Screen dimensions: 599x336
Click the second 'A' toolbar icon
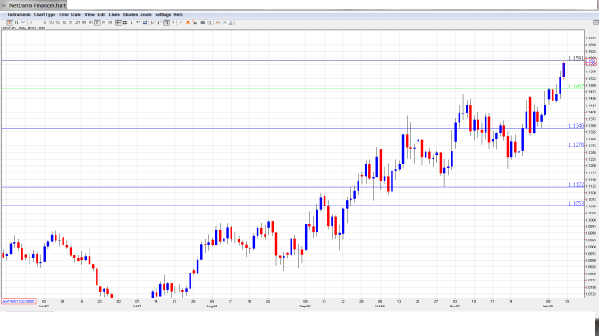[224, 22]
